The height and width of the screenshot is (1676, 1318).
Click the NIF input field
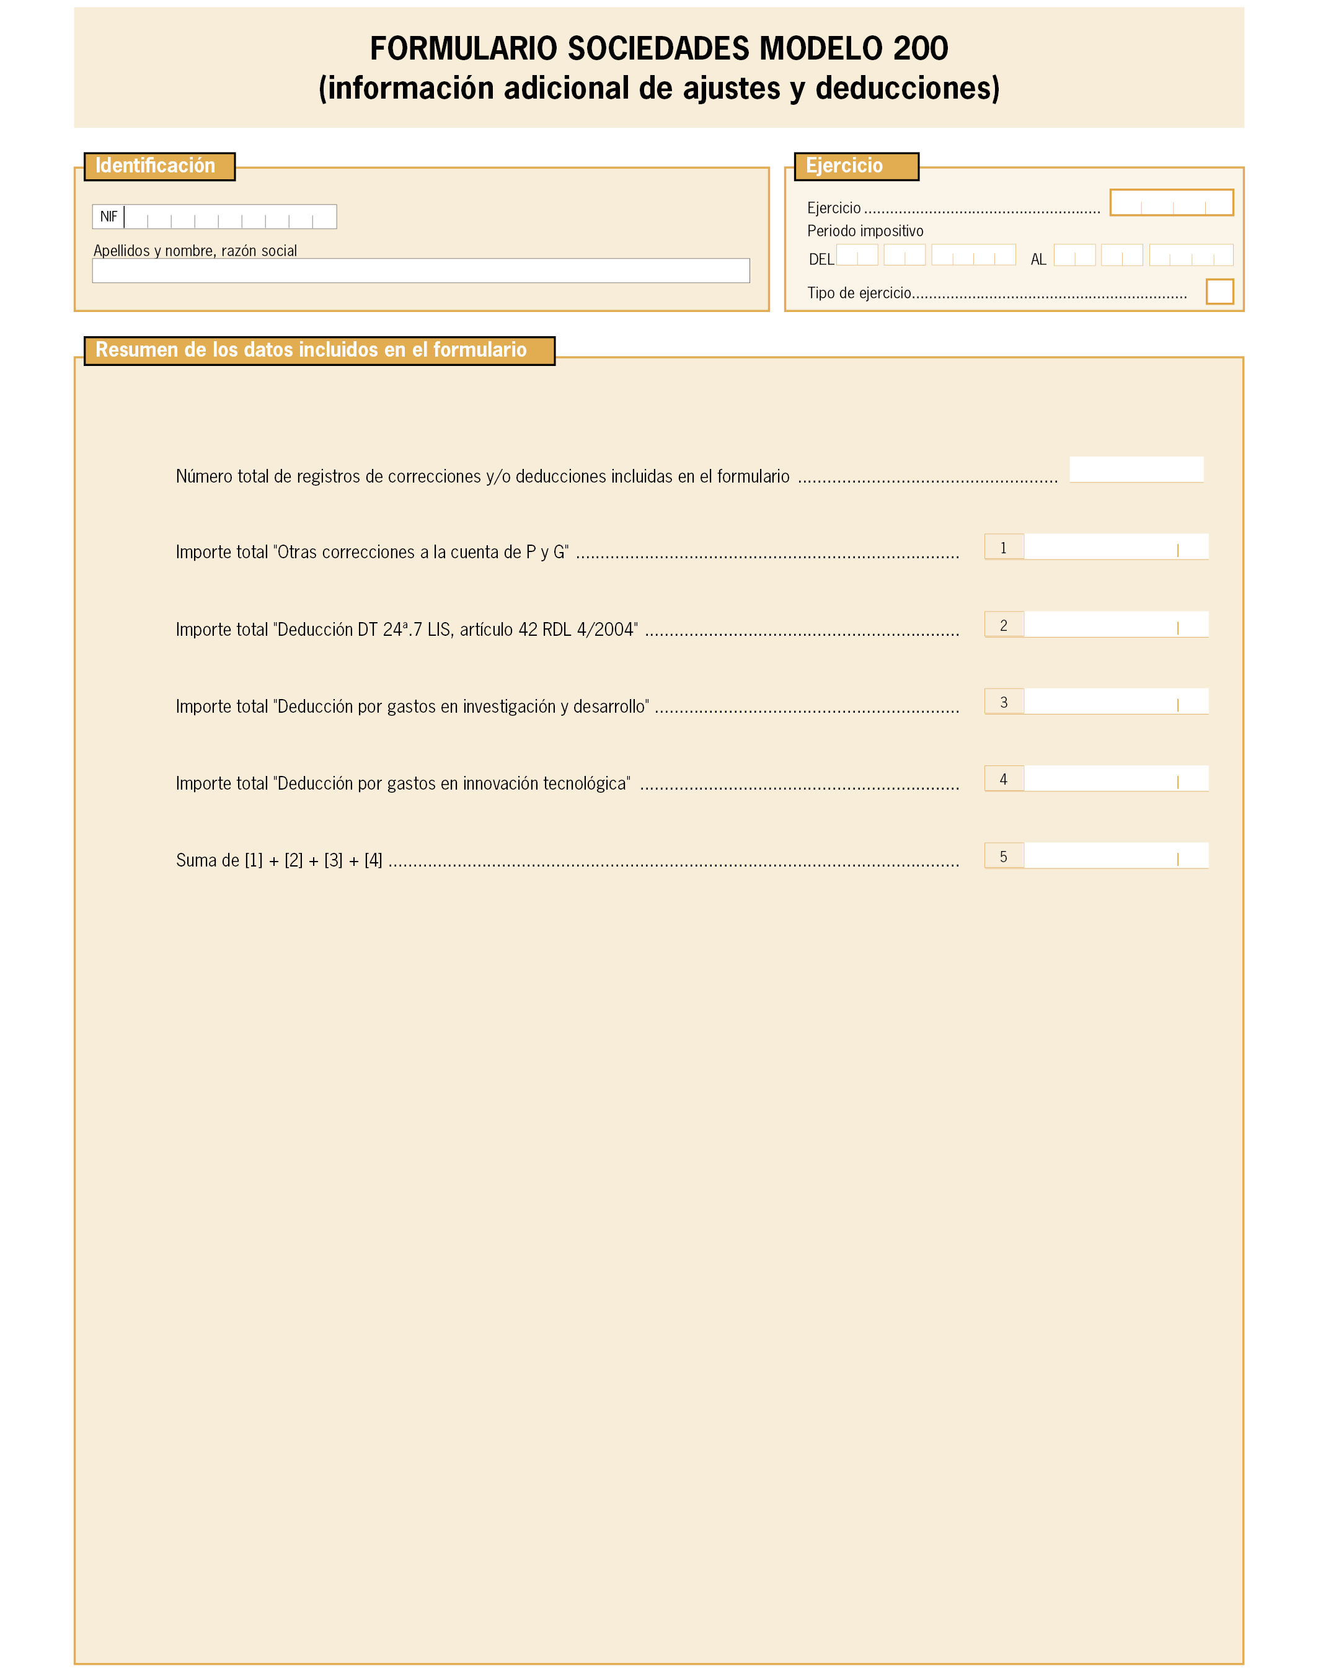coord(230,216)
